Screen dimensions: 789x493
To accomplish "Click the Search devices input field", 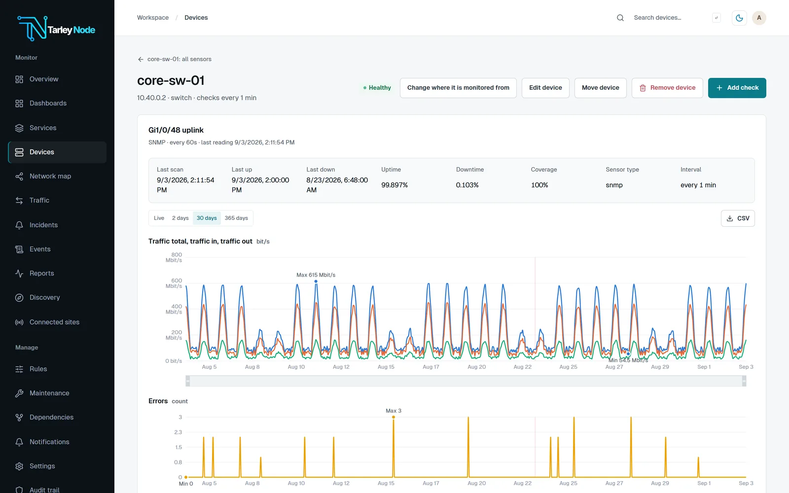I will (671, 18).
